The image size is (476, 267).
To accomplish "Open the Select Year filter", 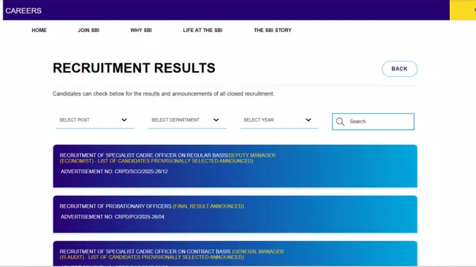I will 278,120.
